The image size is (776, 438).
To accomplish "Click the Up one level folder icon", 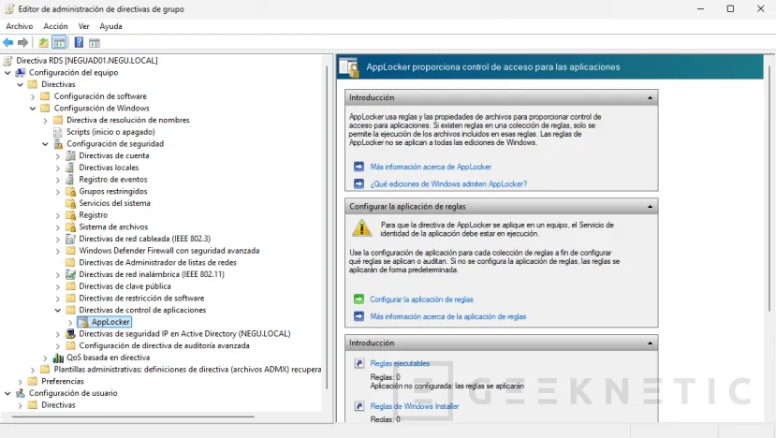I will coord(44,42).
